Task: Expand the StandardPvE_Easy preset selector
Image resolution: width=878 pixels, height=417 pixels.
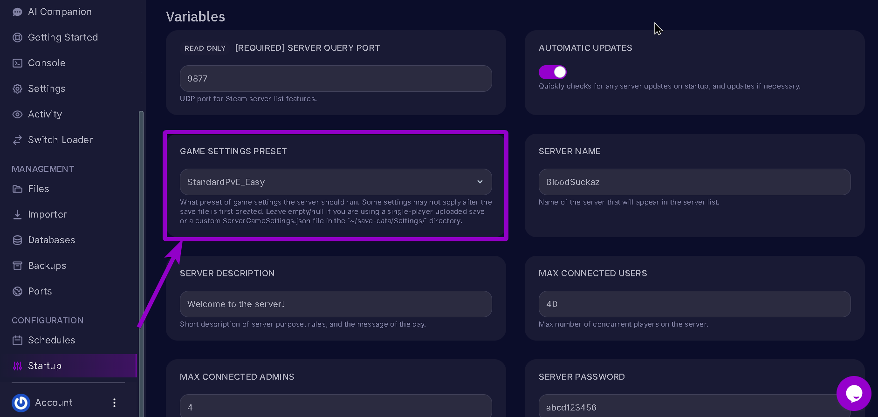Action: pyautogui.click(x=336, y=182)
